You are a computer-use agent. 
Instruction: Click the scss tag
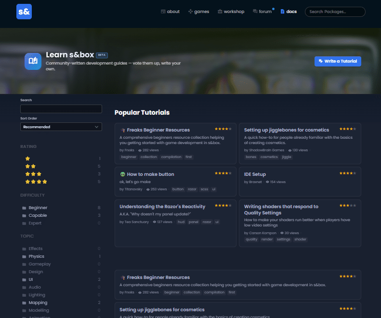pyautogui.click(x=204, y=189)
